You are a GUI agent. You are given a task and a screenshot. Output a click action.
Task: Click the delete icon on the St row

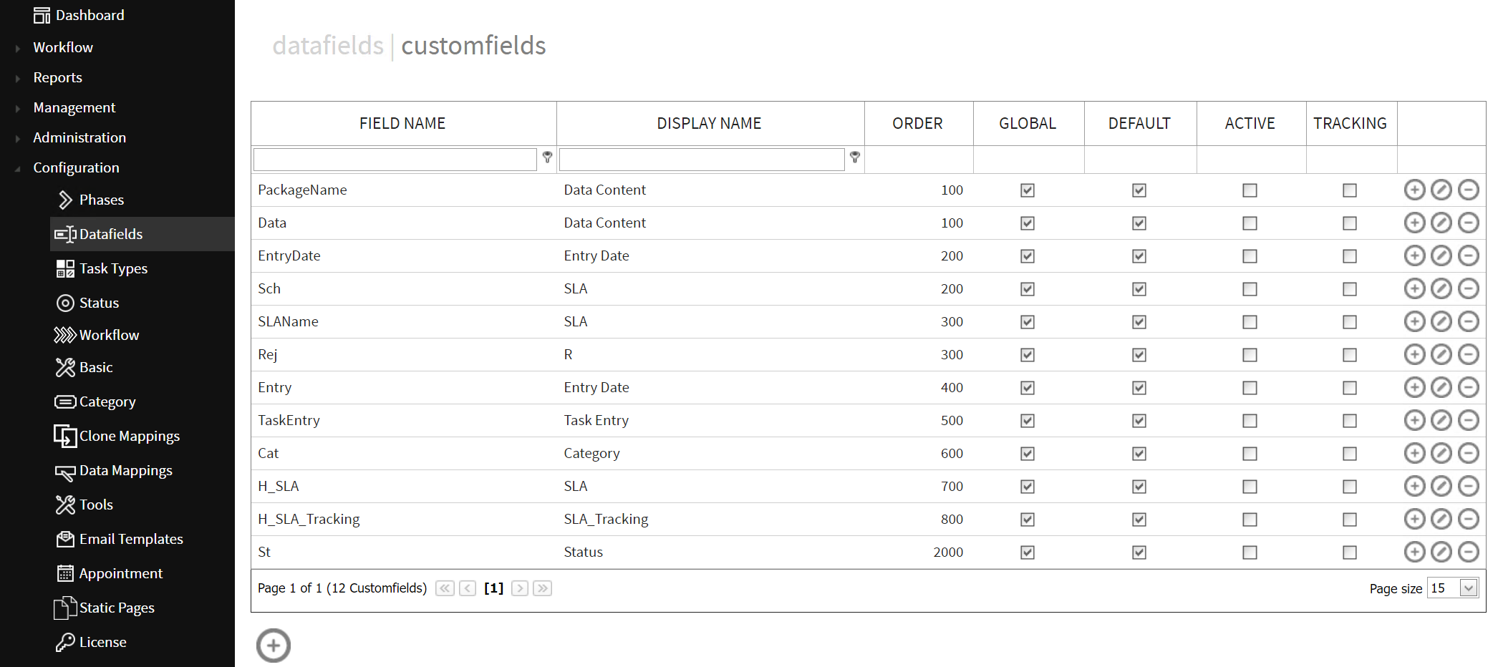click(1469, 552)
